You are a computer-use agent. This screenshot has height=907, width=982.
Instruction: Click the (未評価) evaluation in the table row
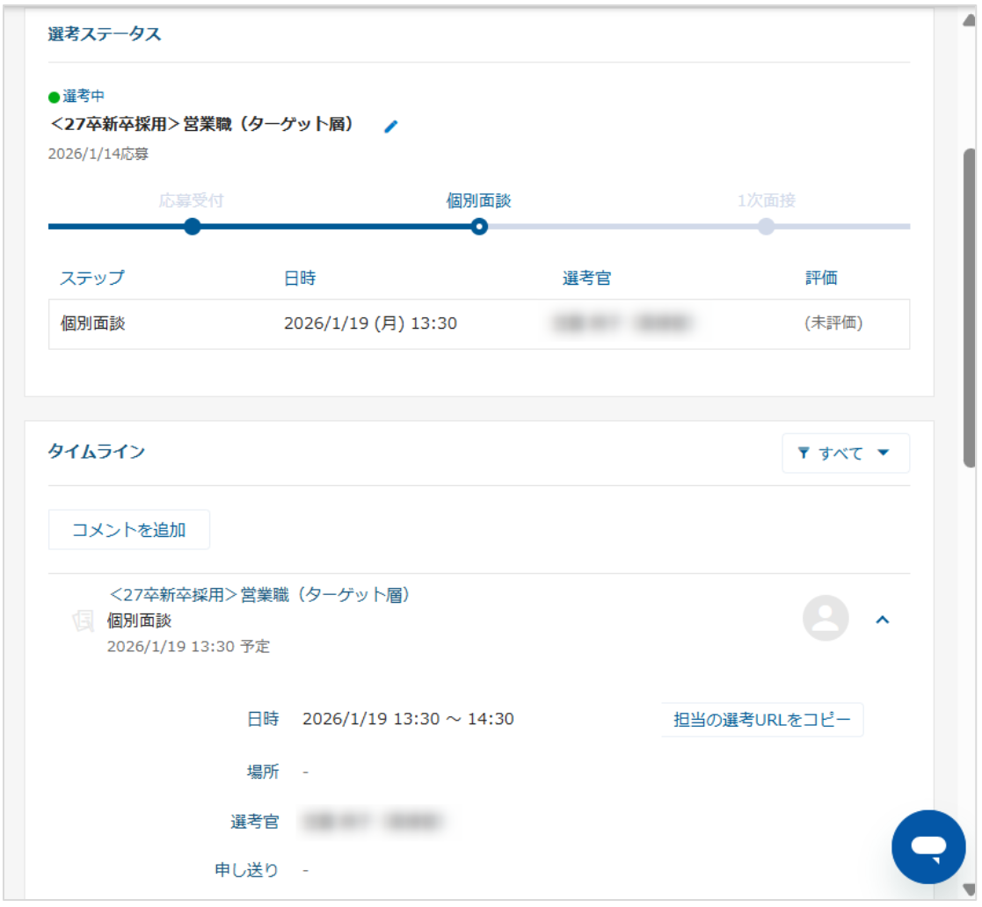coord(833,323)
